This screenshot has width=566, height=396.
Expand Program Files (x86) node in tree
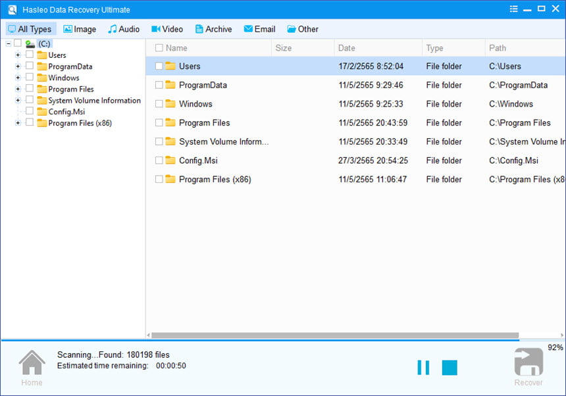click(18, 123)
